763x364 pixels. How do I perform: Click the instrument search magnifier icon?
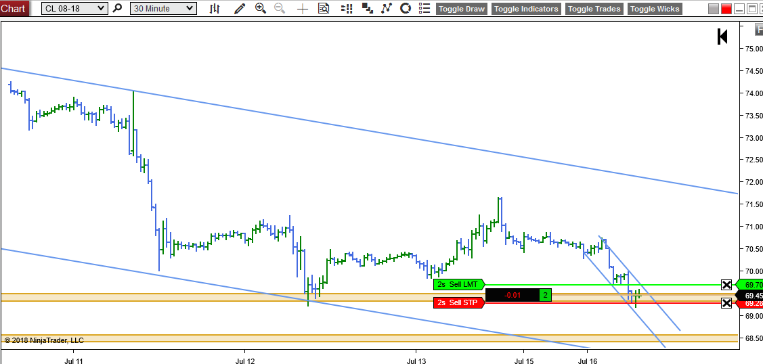click(116, 8)
